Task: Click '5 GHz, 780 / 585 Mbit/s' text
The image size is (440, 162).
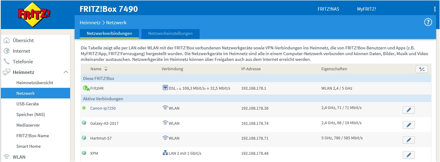Action: 342,138
